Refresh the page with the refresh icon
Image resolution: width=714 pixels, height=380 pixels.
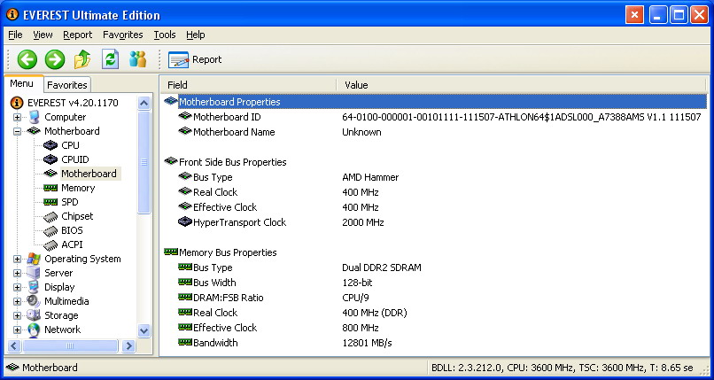point(110,59)
